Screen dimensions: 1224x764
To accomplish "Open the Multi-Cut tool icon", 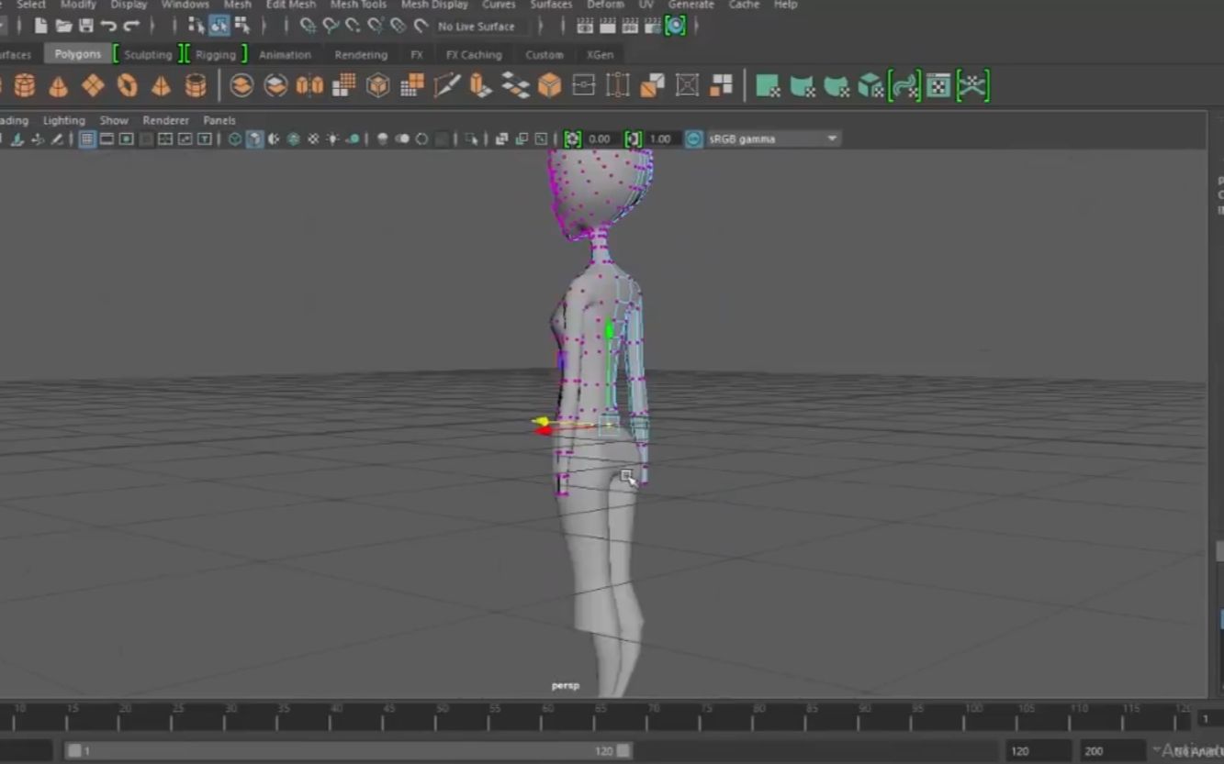I will 446,87.
